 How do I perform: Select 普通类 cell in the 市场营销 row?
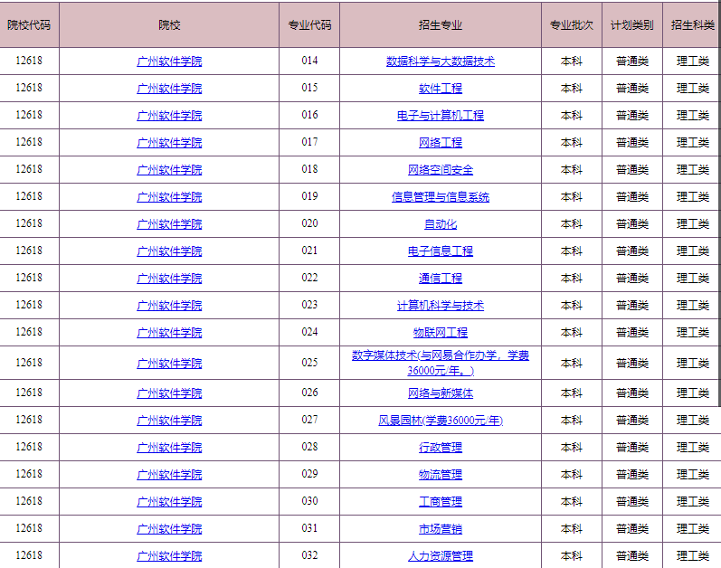tap(632, 528)
